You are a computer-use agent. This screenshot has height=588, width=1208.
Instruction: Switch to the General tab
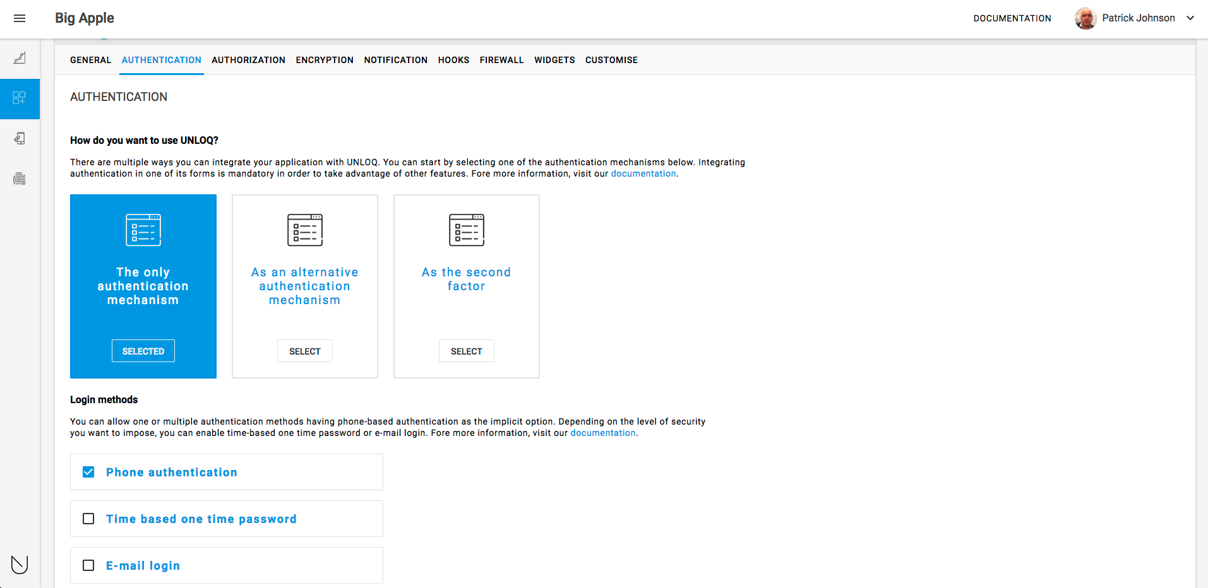pyautogui.click(x=90, y=60)
